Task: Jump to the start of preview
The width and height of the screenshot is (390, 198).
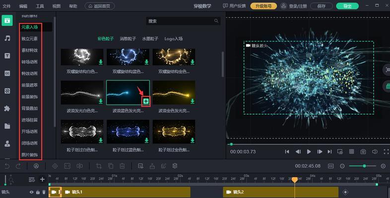Action: (287, 151)
